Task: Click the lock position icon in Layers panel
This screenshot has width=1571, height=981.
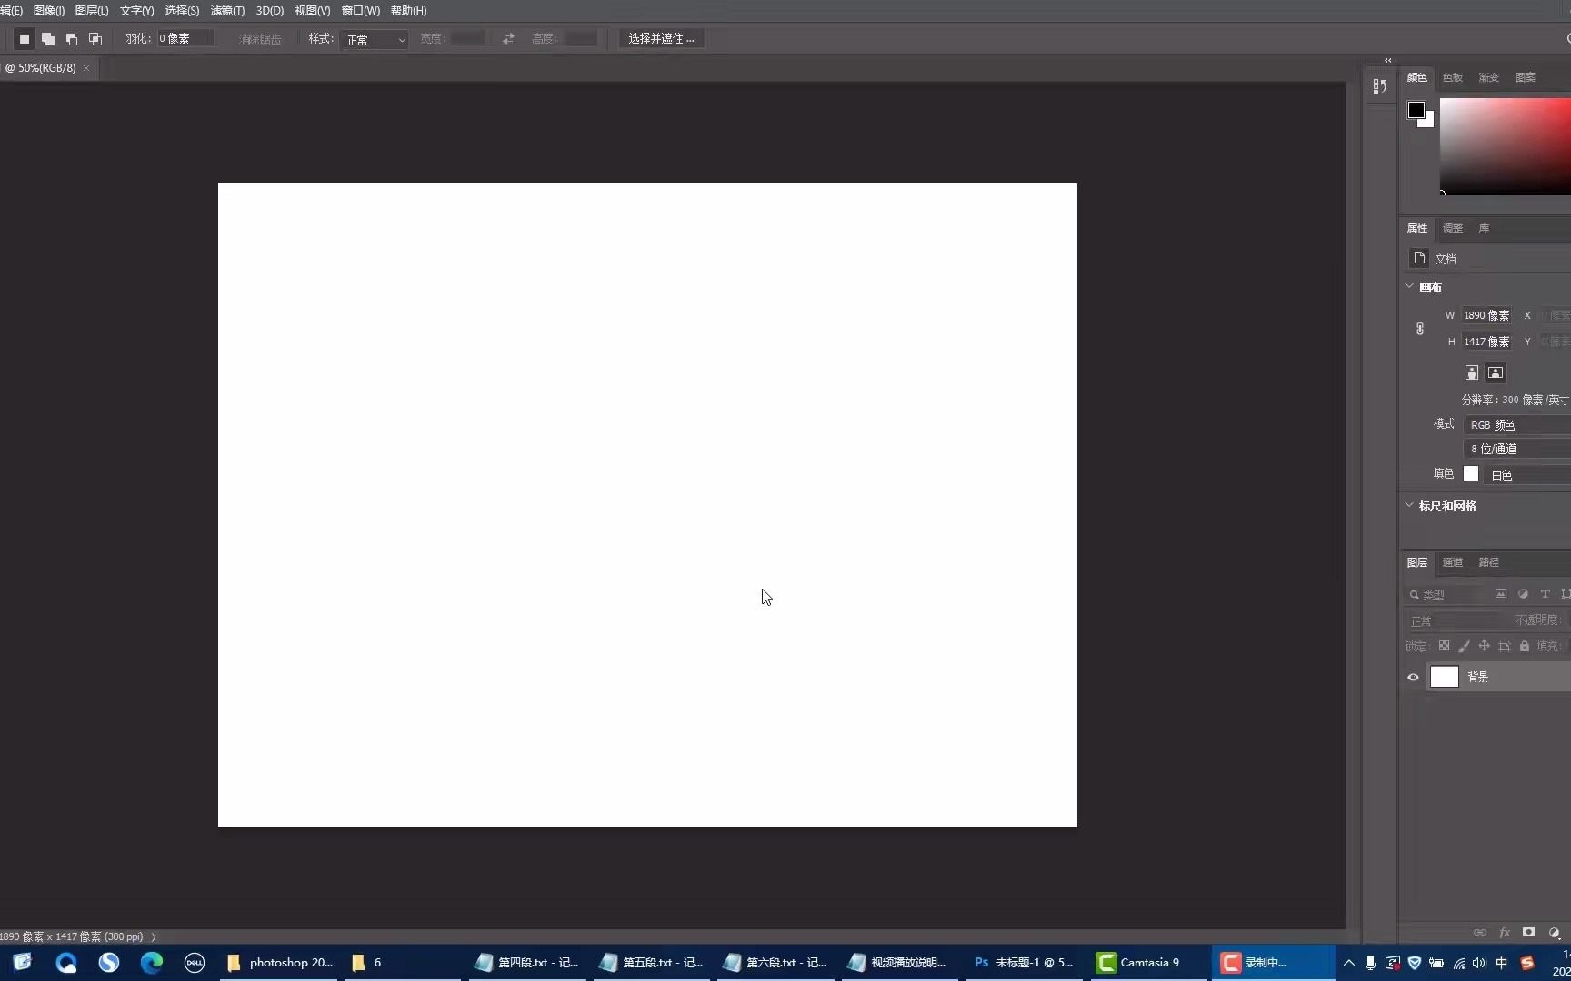Action: (1485, 647)
